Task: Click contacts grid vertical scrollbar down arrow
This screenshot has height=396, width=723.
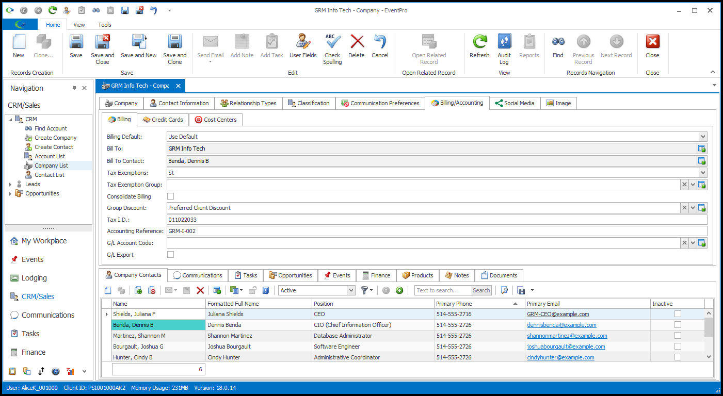Action: 709,357
